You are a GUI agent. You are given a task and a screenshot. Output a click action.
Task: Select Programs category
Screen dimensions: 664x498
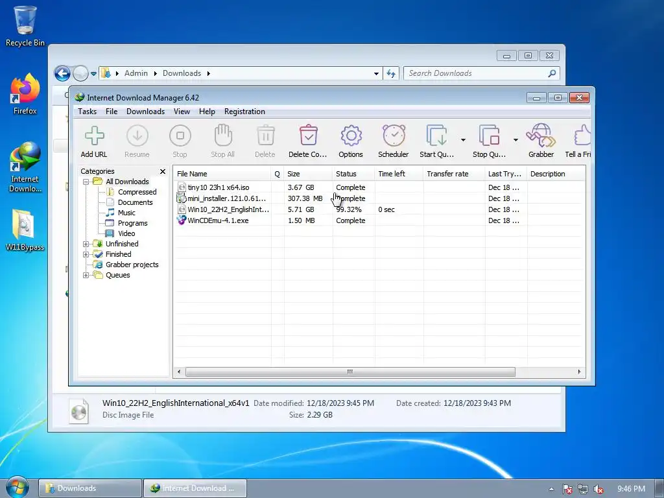click(126, 223)
